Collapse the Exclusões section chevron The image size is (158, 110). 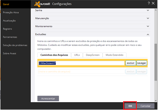pos(148,35)
